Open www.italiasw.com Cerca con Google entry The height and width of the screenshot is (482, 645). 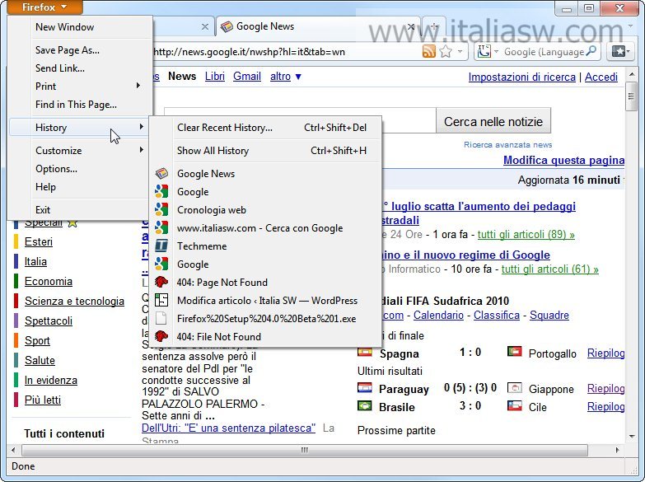(x=265, y=228)
